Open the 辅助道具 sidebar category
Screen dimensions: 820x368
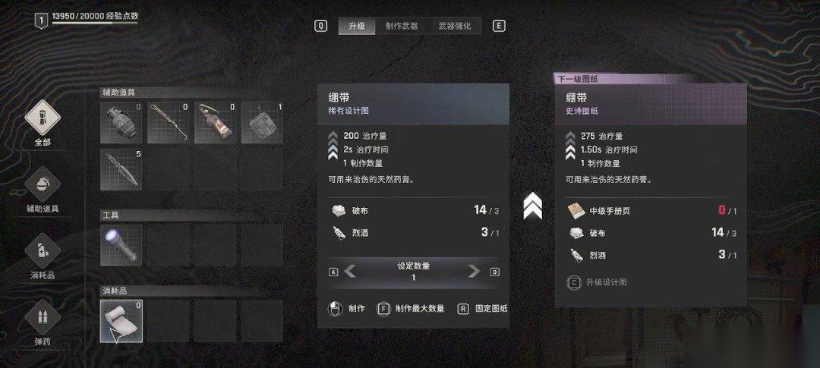click(43, 190)
